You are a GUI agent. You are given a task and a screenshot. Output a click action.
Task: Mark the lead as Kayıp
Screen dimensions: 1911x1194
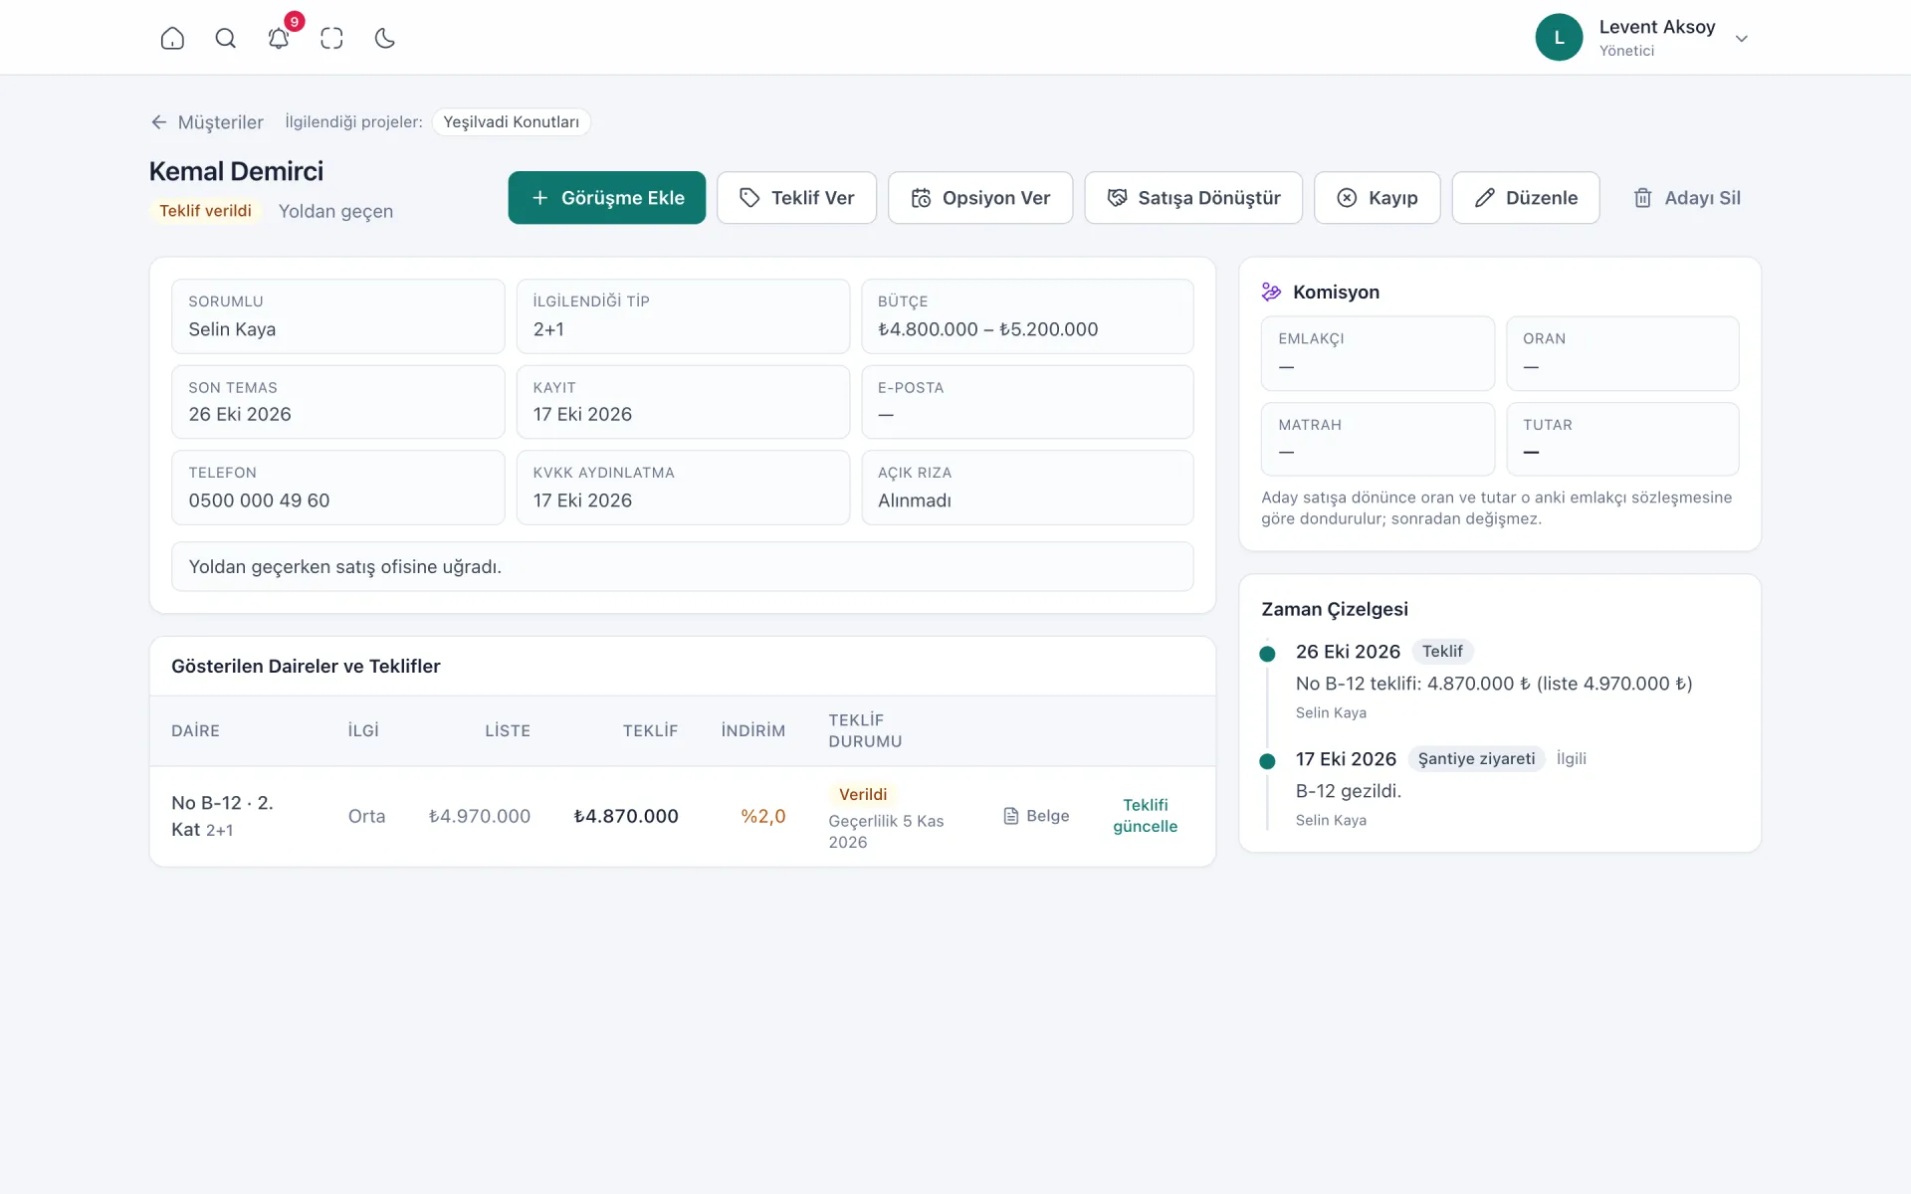tap(1377, 197)
